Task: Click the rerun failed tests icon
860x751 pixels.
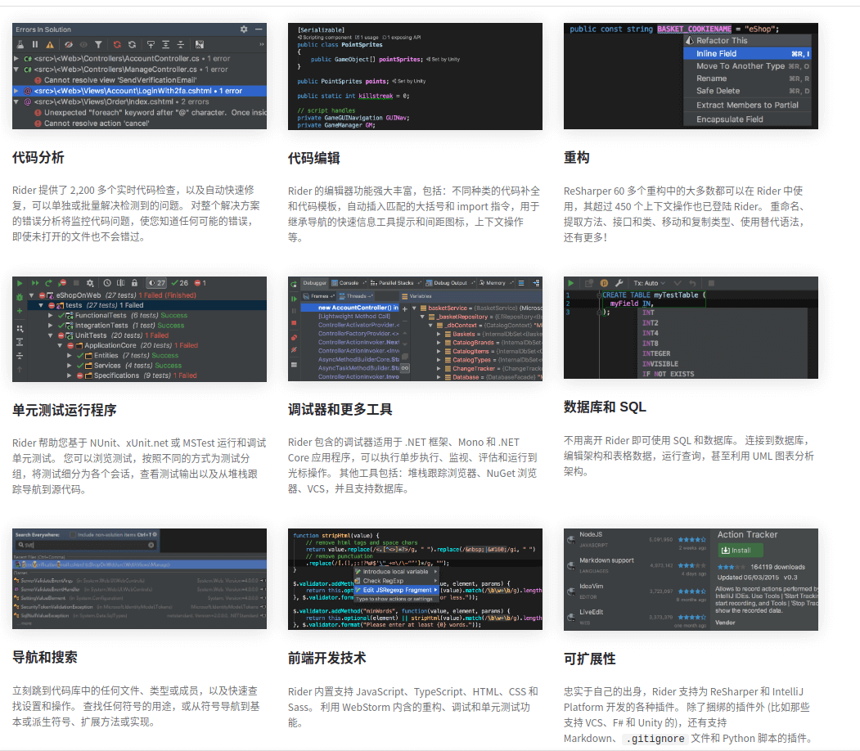Action: click(x=62, y=283)
